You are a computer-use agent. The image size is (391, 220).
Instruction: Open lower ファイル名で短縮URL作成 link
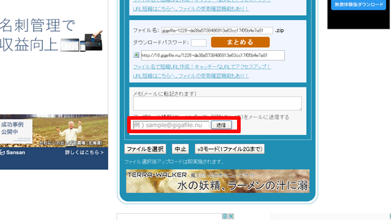tap(202, 67)
